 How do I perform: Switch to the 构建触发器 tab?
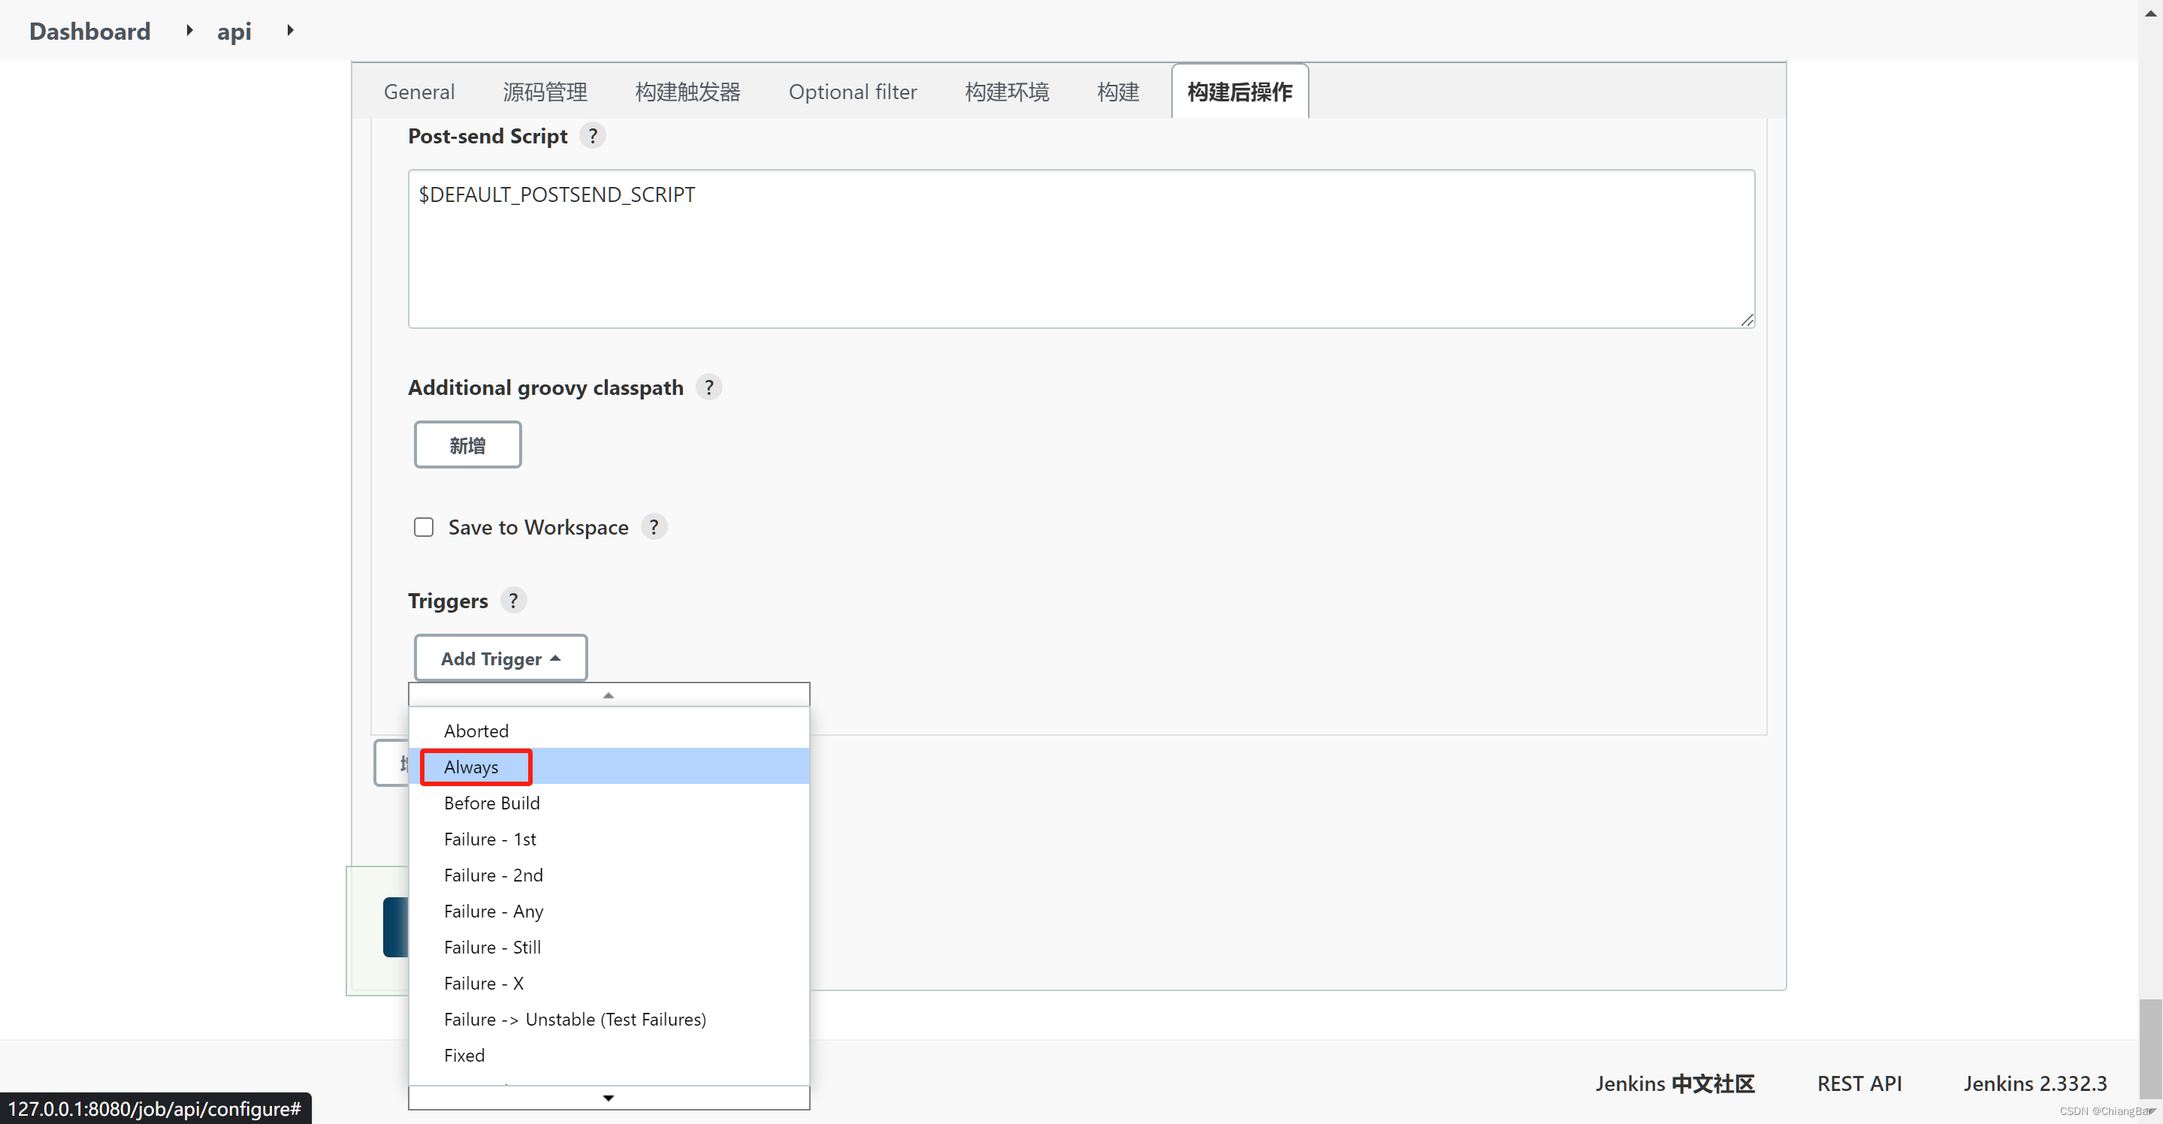pos(687,92)
